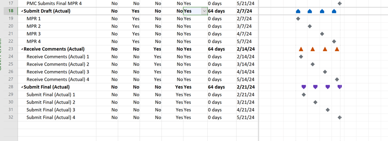Screen dimensions: 388x141
Task: Click the first purple shield marker in Submit Final row
Action: (x=304, y=87)
